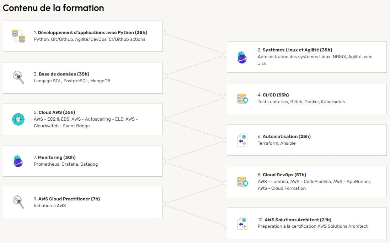Click the magnifier gear icon beside Base de données
The height and width of the screenshot is (243, 390).
click(x=18, y=78)
